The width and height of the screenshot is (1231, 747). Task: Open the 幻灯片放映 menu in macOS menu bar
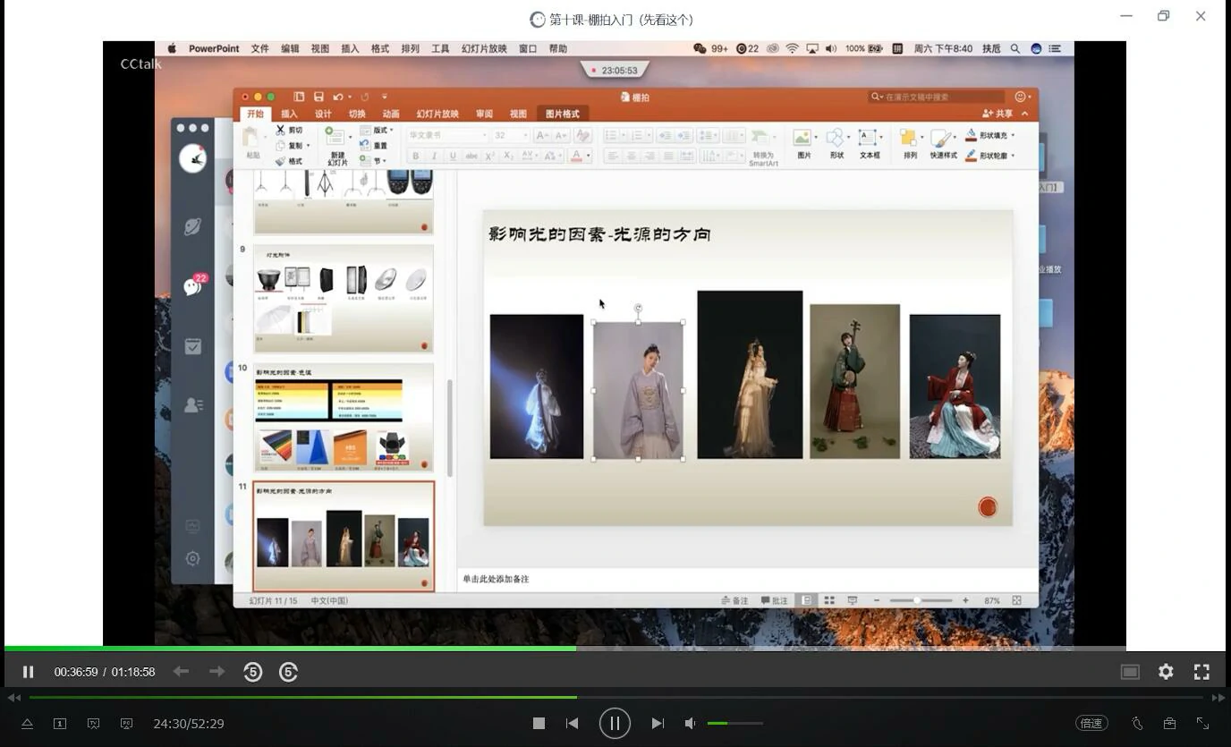tap(484, 48)
